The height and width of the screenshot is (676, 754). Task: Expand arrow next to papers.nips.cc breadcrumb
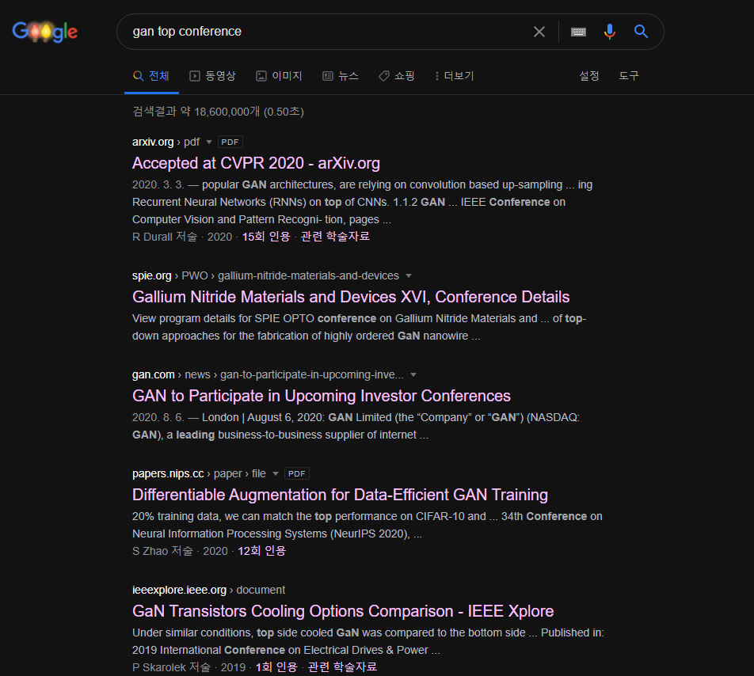pyautogui.click(x=276, y=473)
